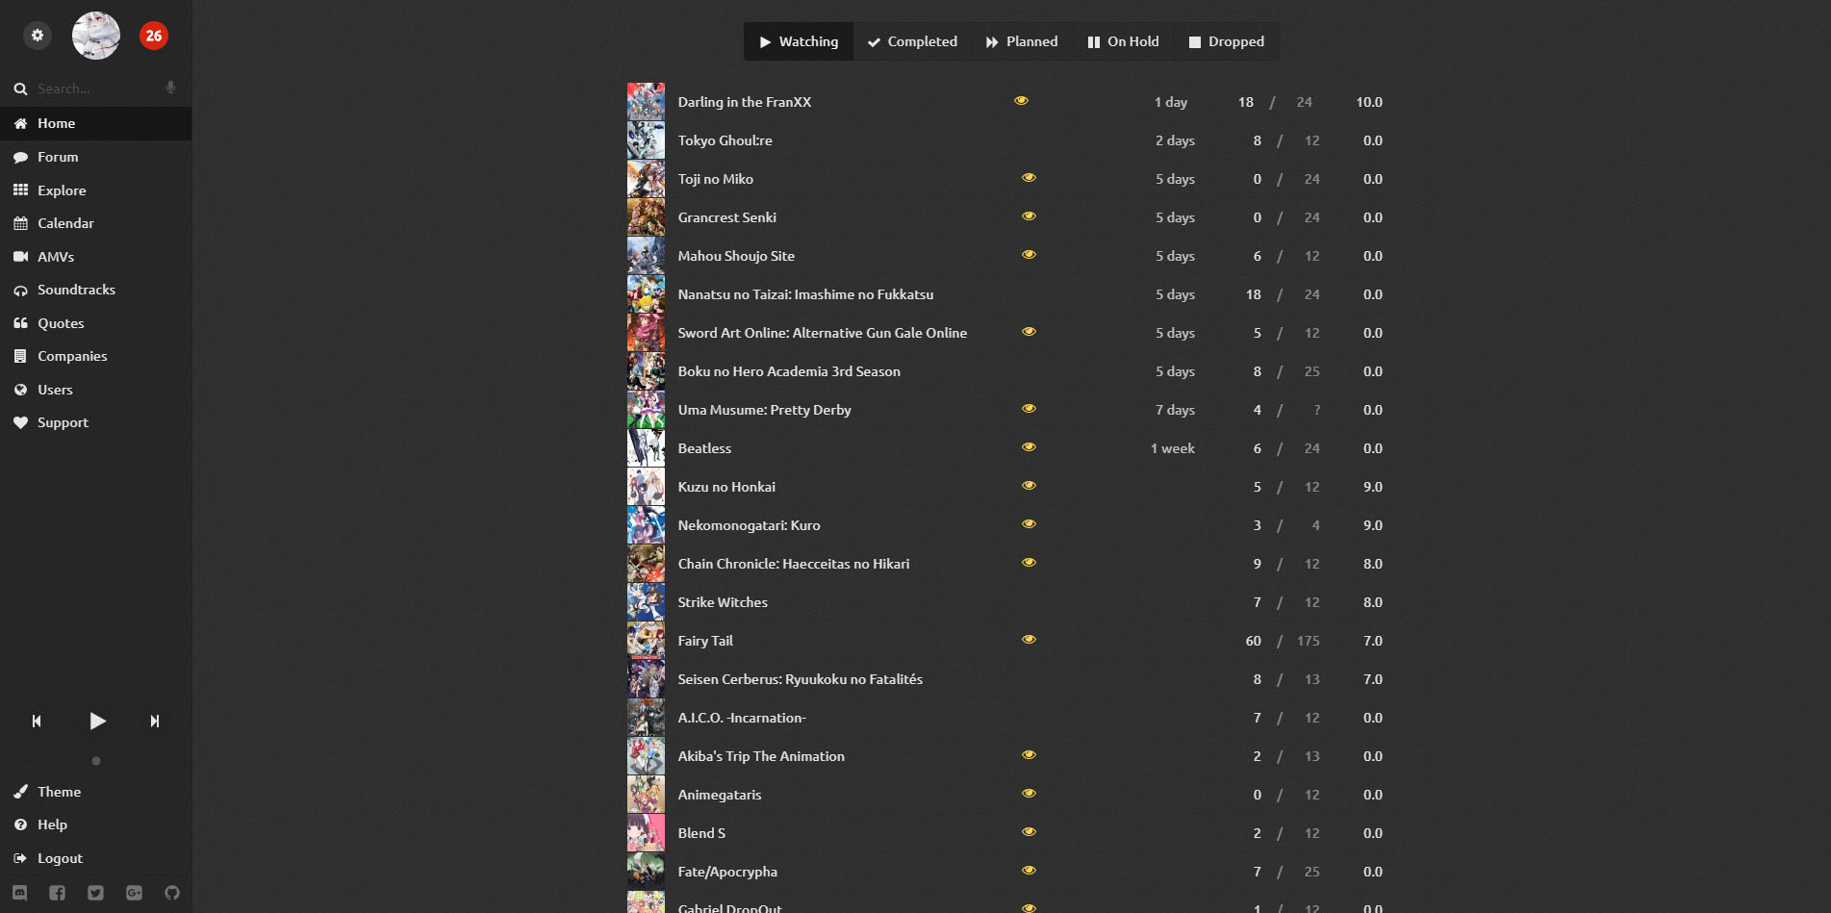Open Calendar from sidebar
This screenshot has width=1831, height=913.
96,223
